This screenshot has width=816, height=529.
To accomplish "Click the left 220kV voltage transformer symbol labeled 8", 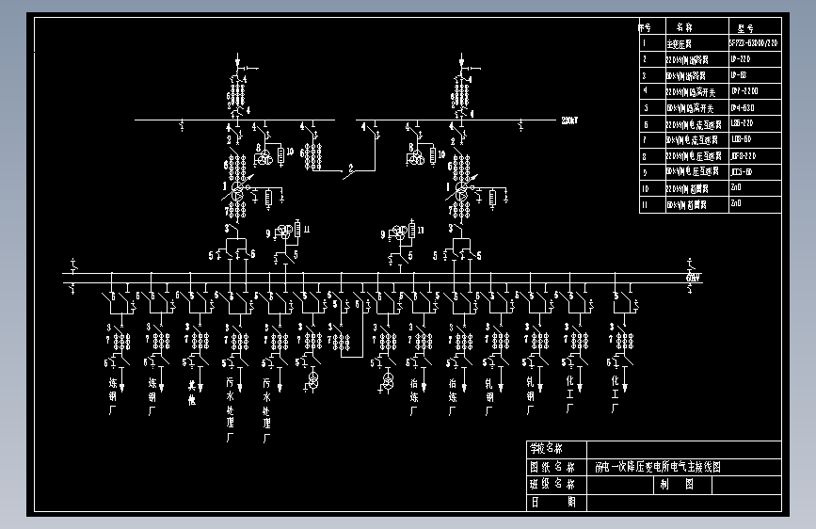I will (264, 158).
